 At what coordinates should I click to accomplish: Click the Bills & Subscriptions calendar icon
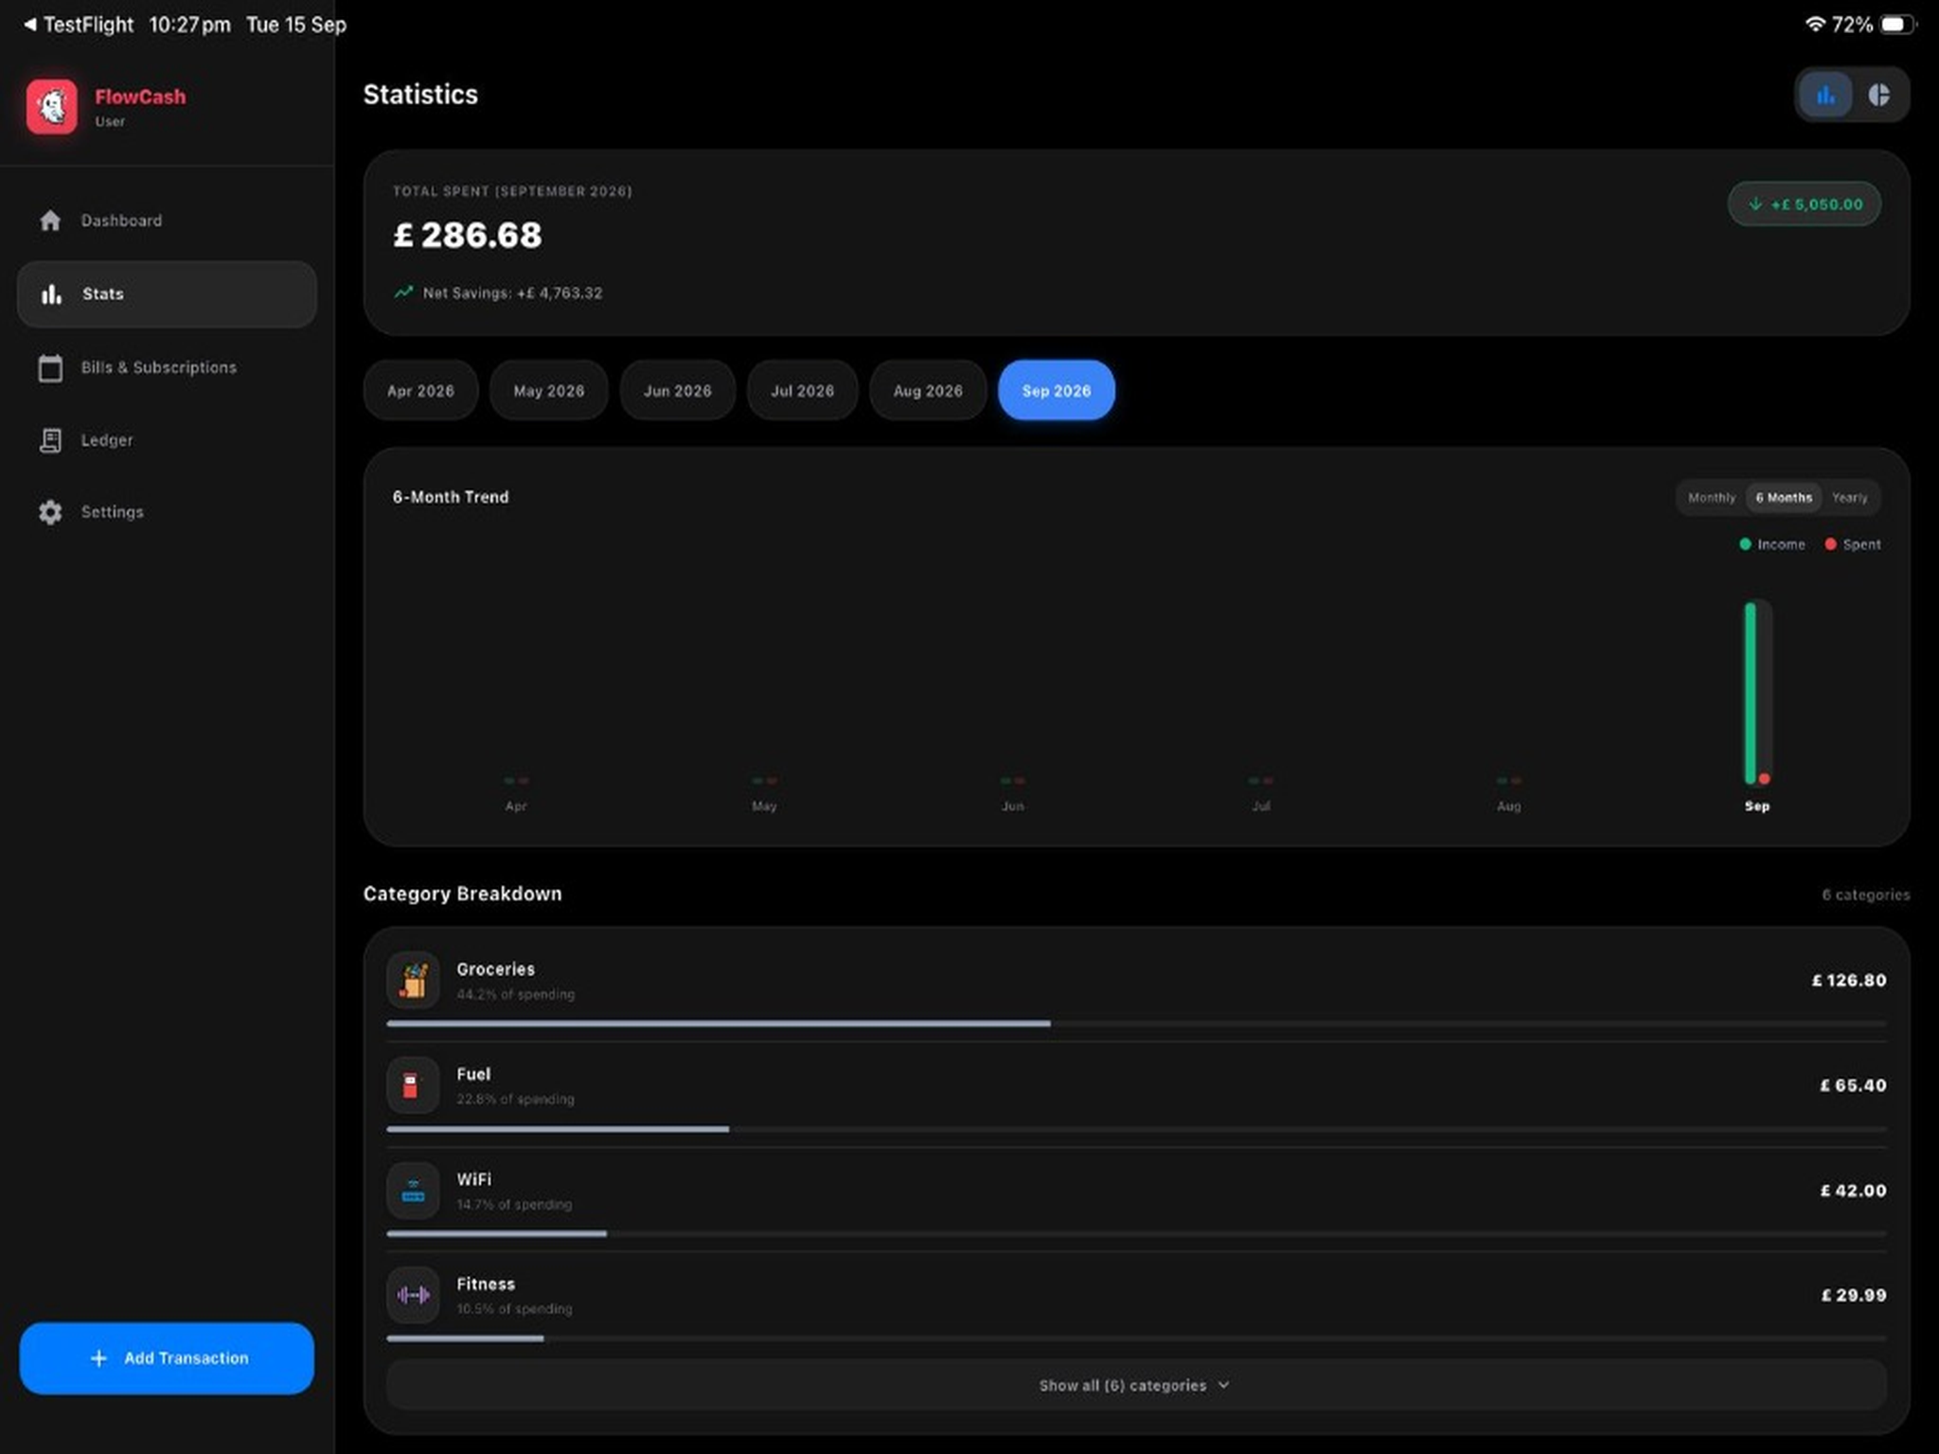click(x=50, y=367)
